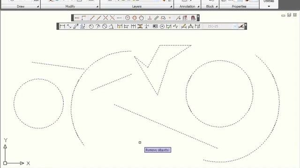This screenshot has width=300, height=168.
Task: Activate the Endpoint object snap
Action: 92,18
